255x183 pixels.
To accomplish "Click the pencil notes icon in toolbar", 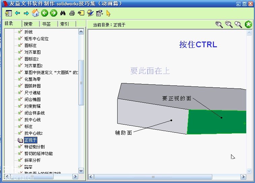I will coord(90,13).
